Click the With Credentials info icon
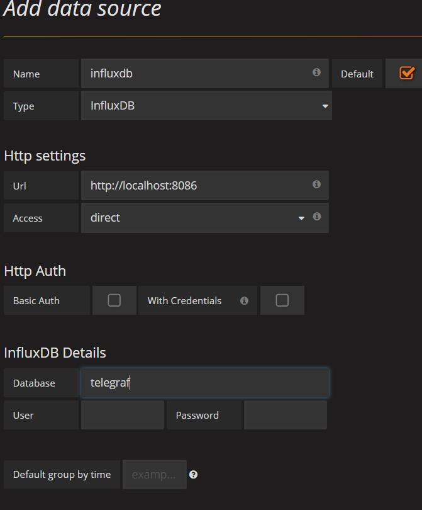 tap(244, 301)
